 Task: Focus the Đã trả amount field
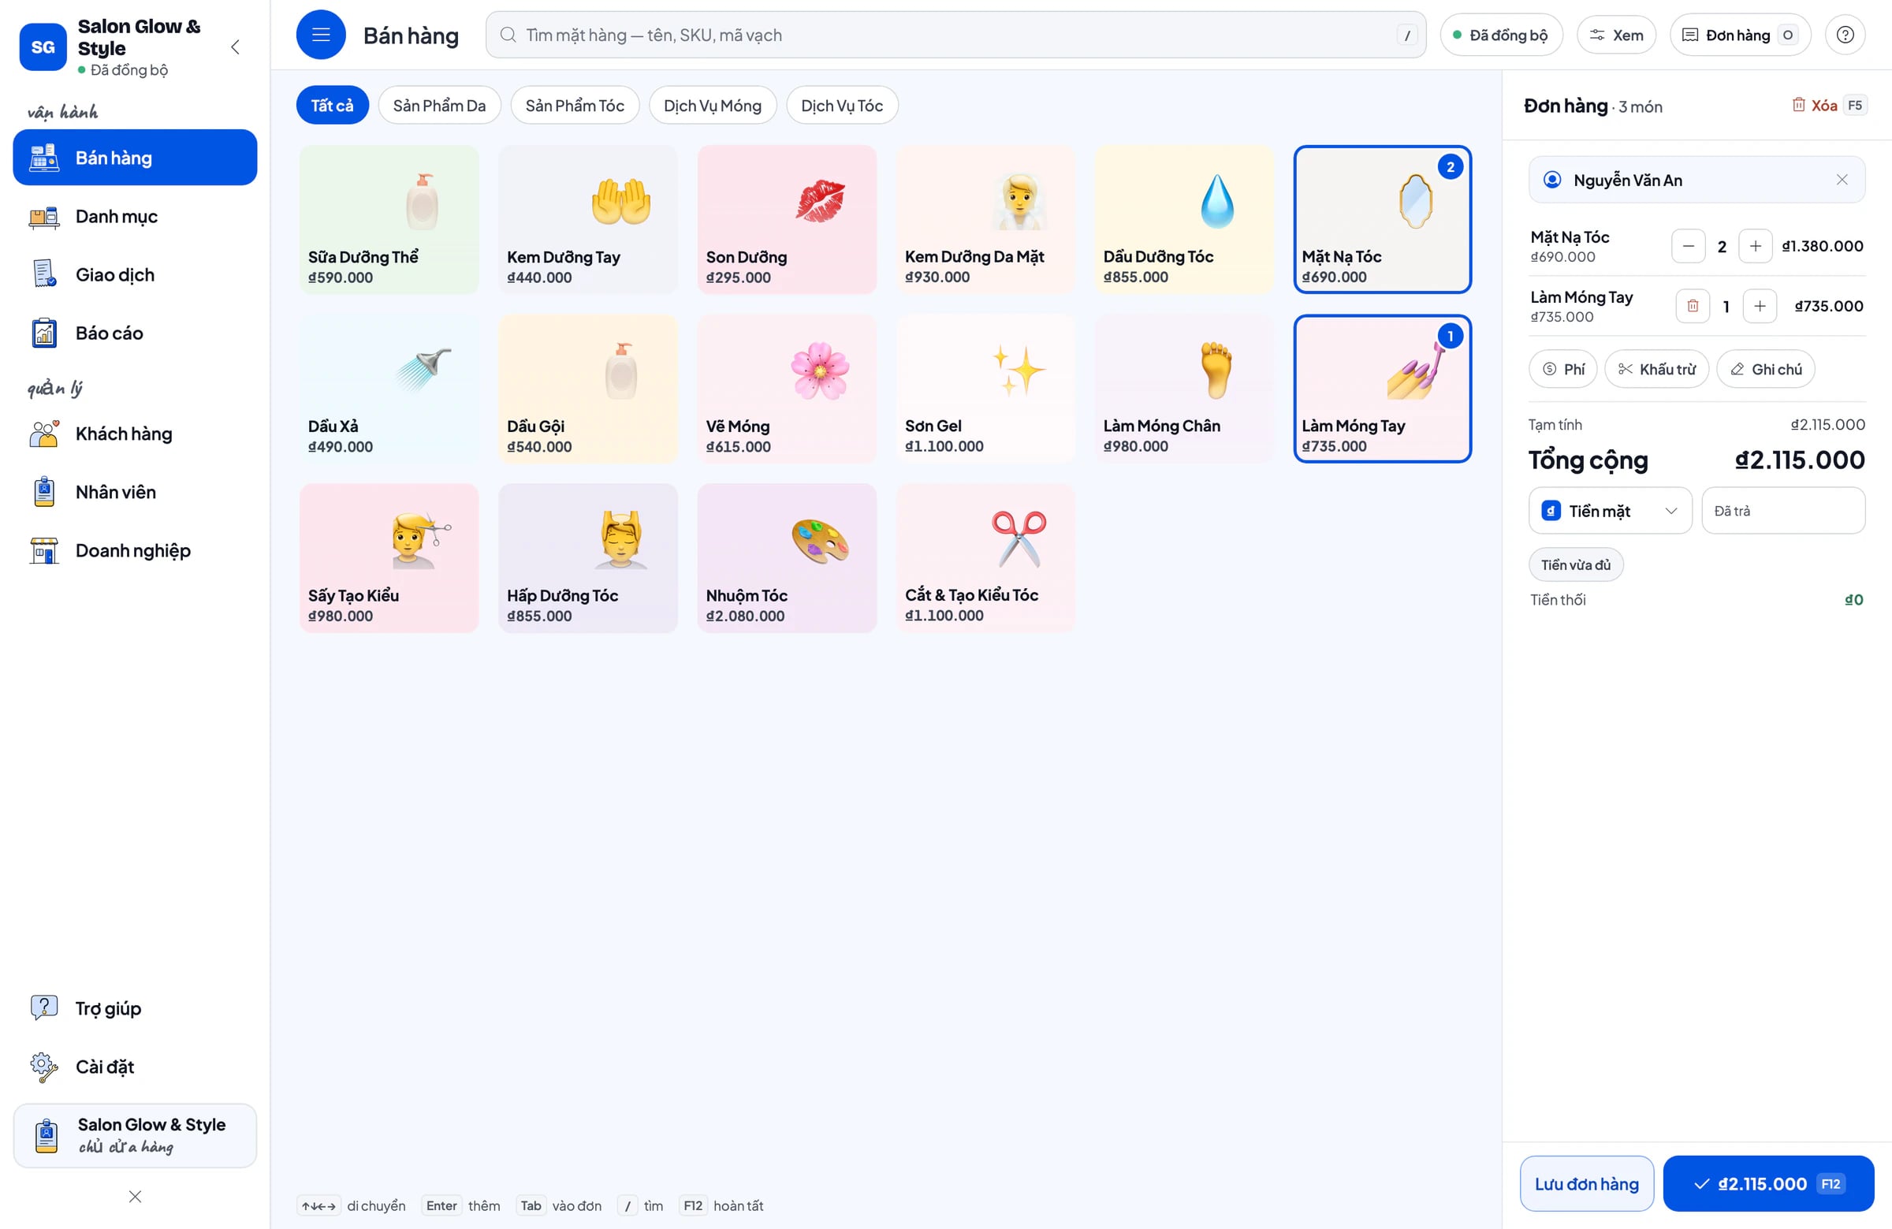(1783, 510)
